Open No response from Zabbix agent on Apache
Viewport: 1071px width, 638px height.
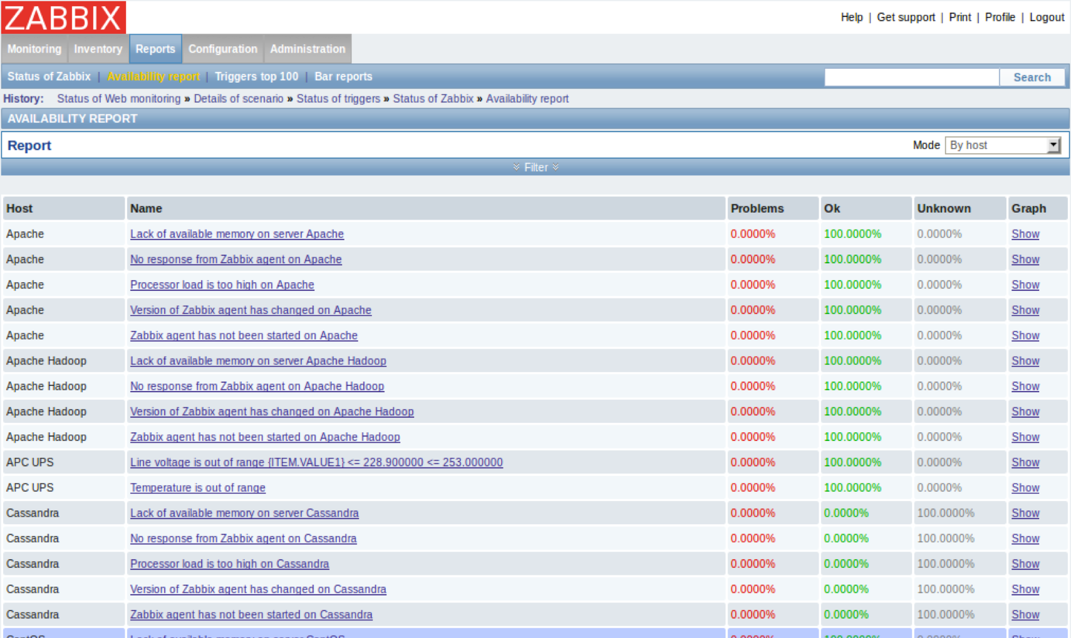[236, 260]
